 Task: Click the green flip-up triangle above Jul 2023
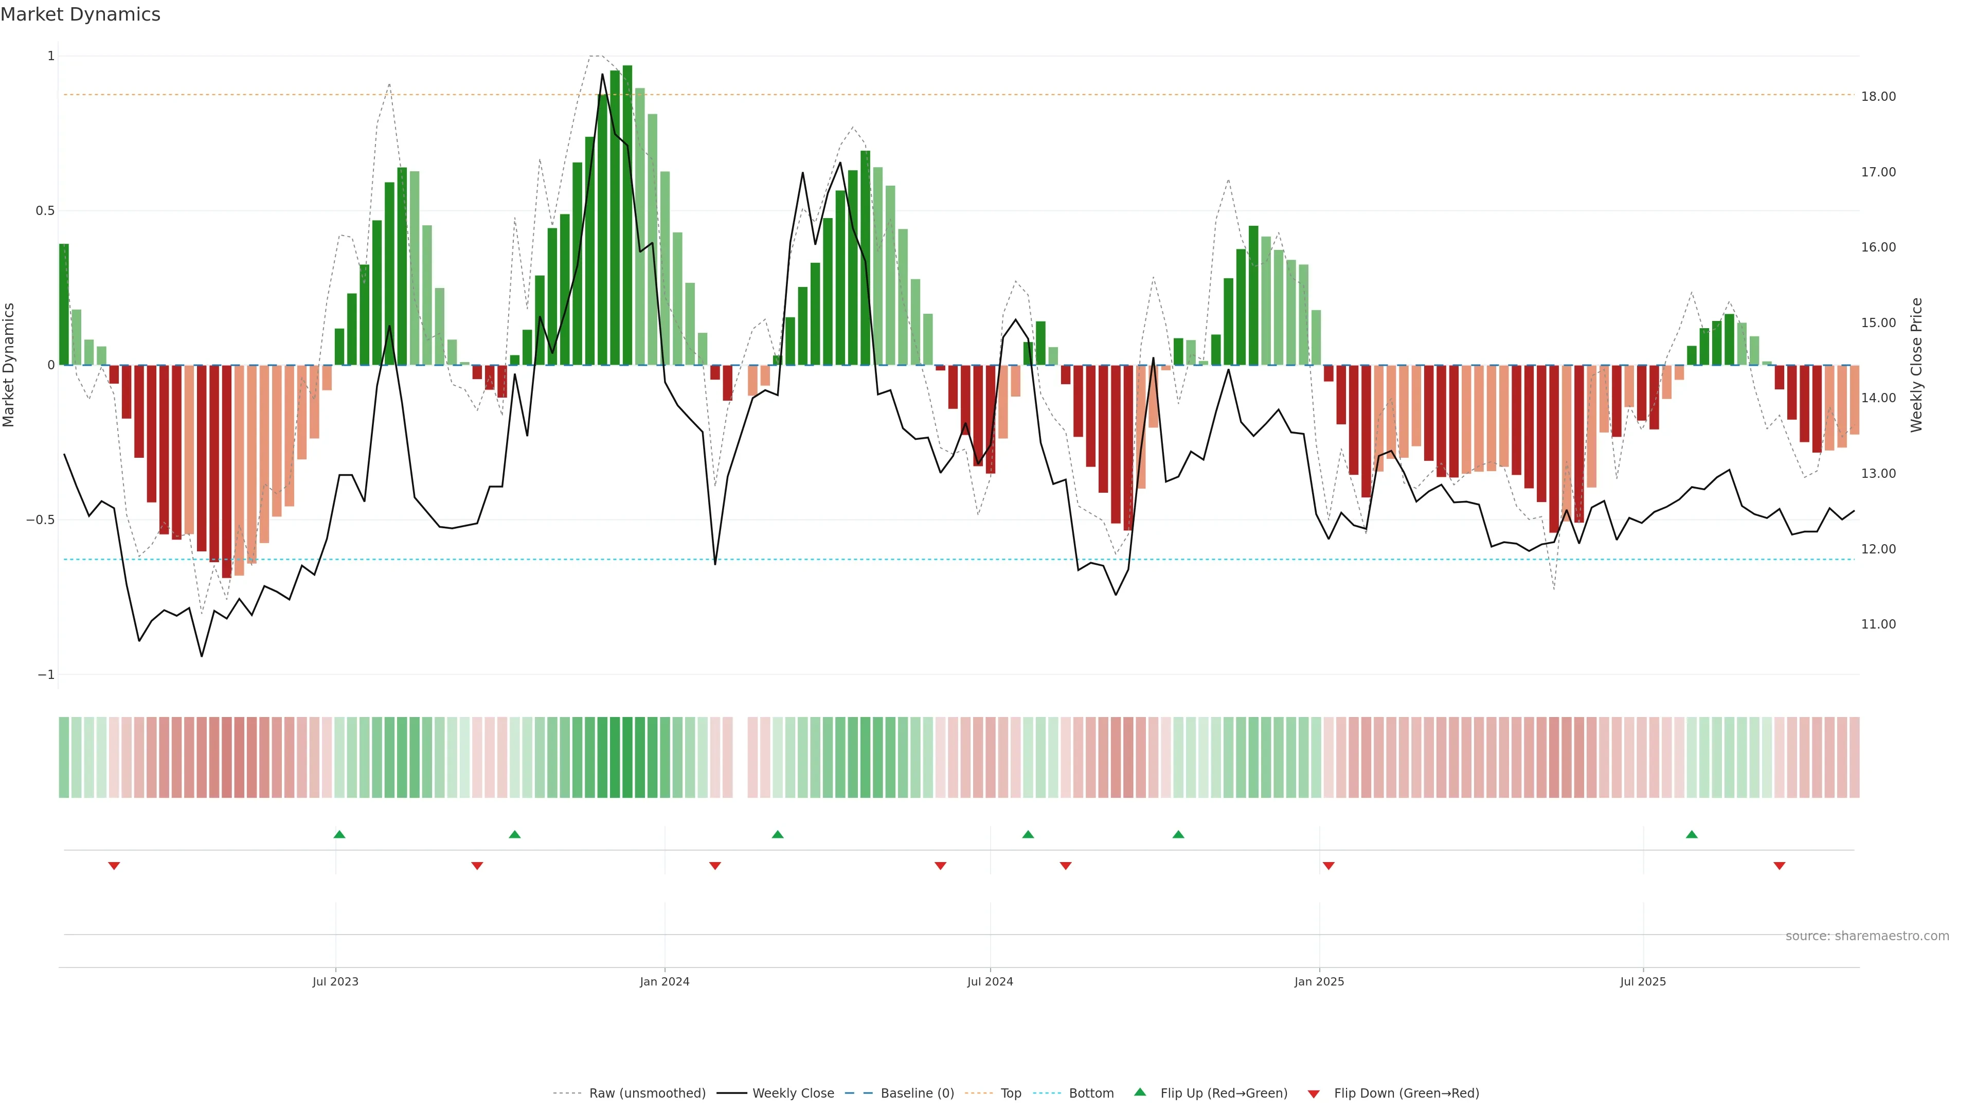[339, 834]
